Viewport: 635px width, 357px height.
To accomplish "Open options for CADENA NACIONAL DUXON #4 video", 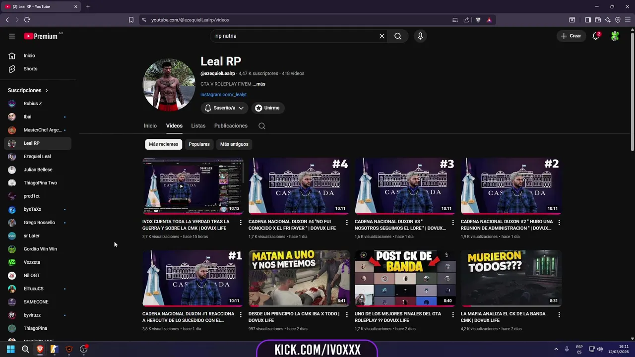I will (x=347, y=223).
